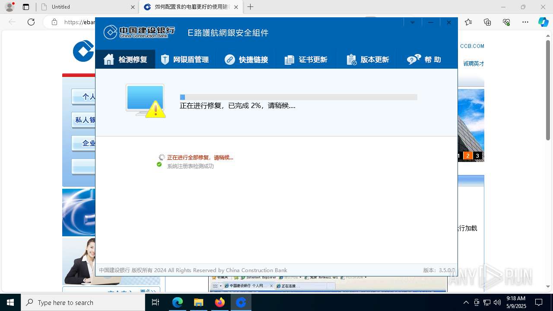Show hidden system tray icons
Screen dimensions: 553x311
(466, 302)
